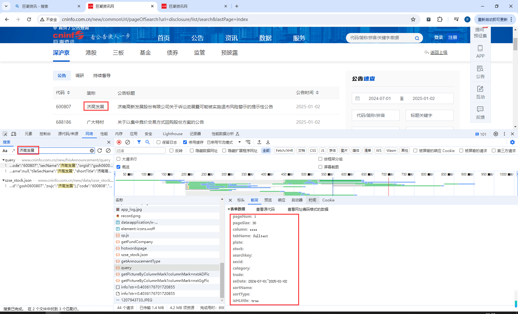Clear the network log
Viewport: 518px width, 314px height.
pos(128,142)
